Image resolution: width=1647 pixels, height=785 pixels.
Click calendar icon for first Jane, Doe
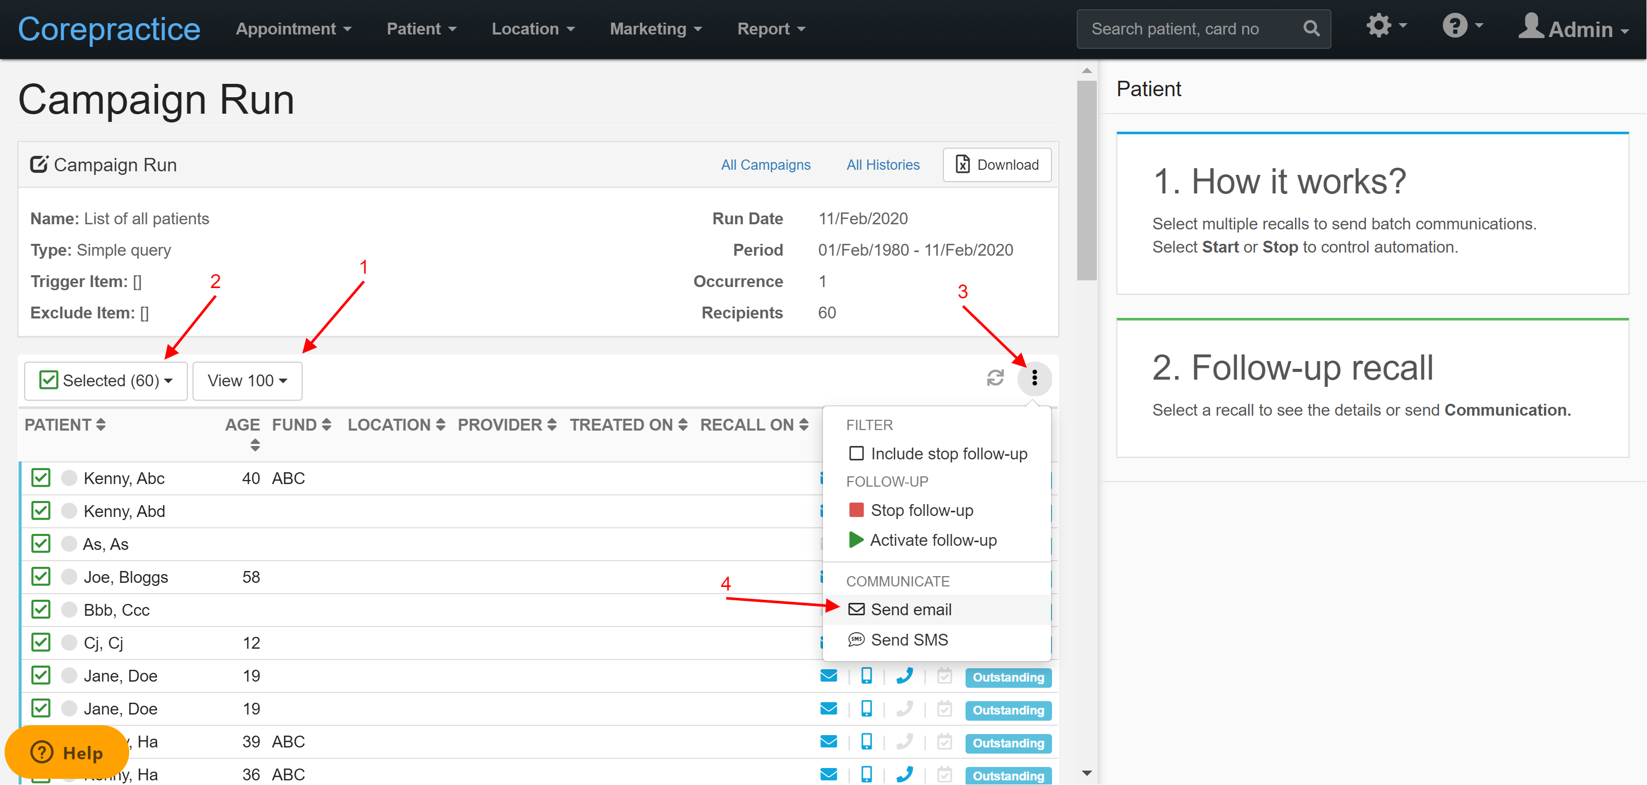coord(944,676)
